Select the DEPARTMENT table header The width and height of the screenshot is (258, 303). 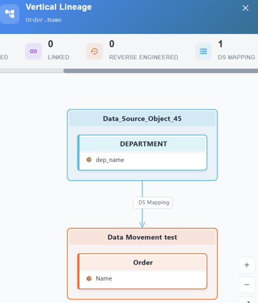point(142,144)
